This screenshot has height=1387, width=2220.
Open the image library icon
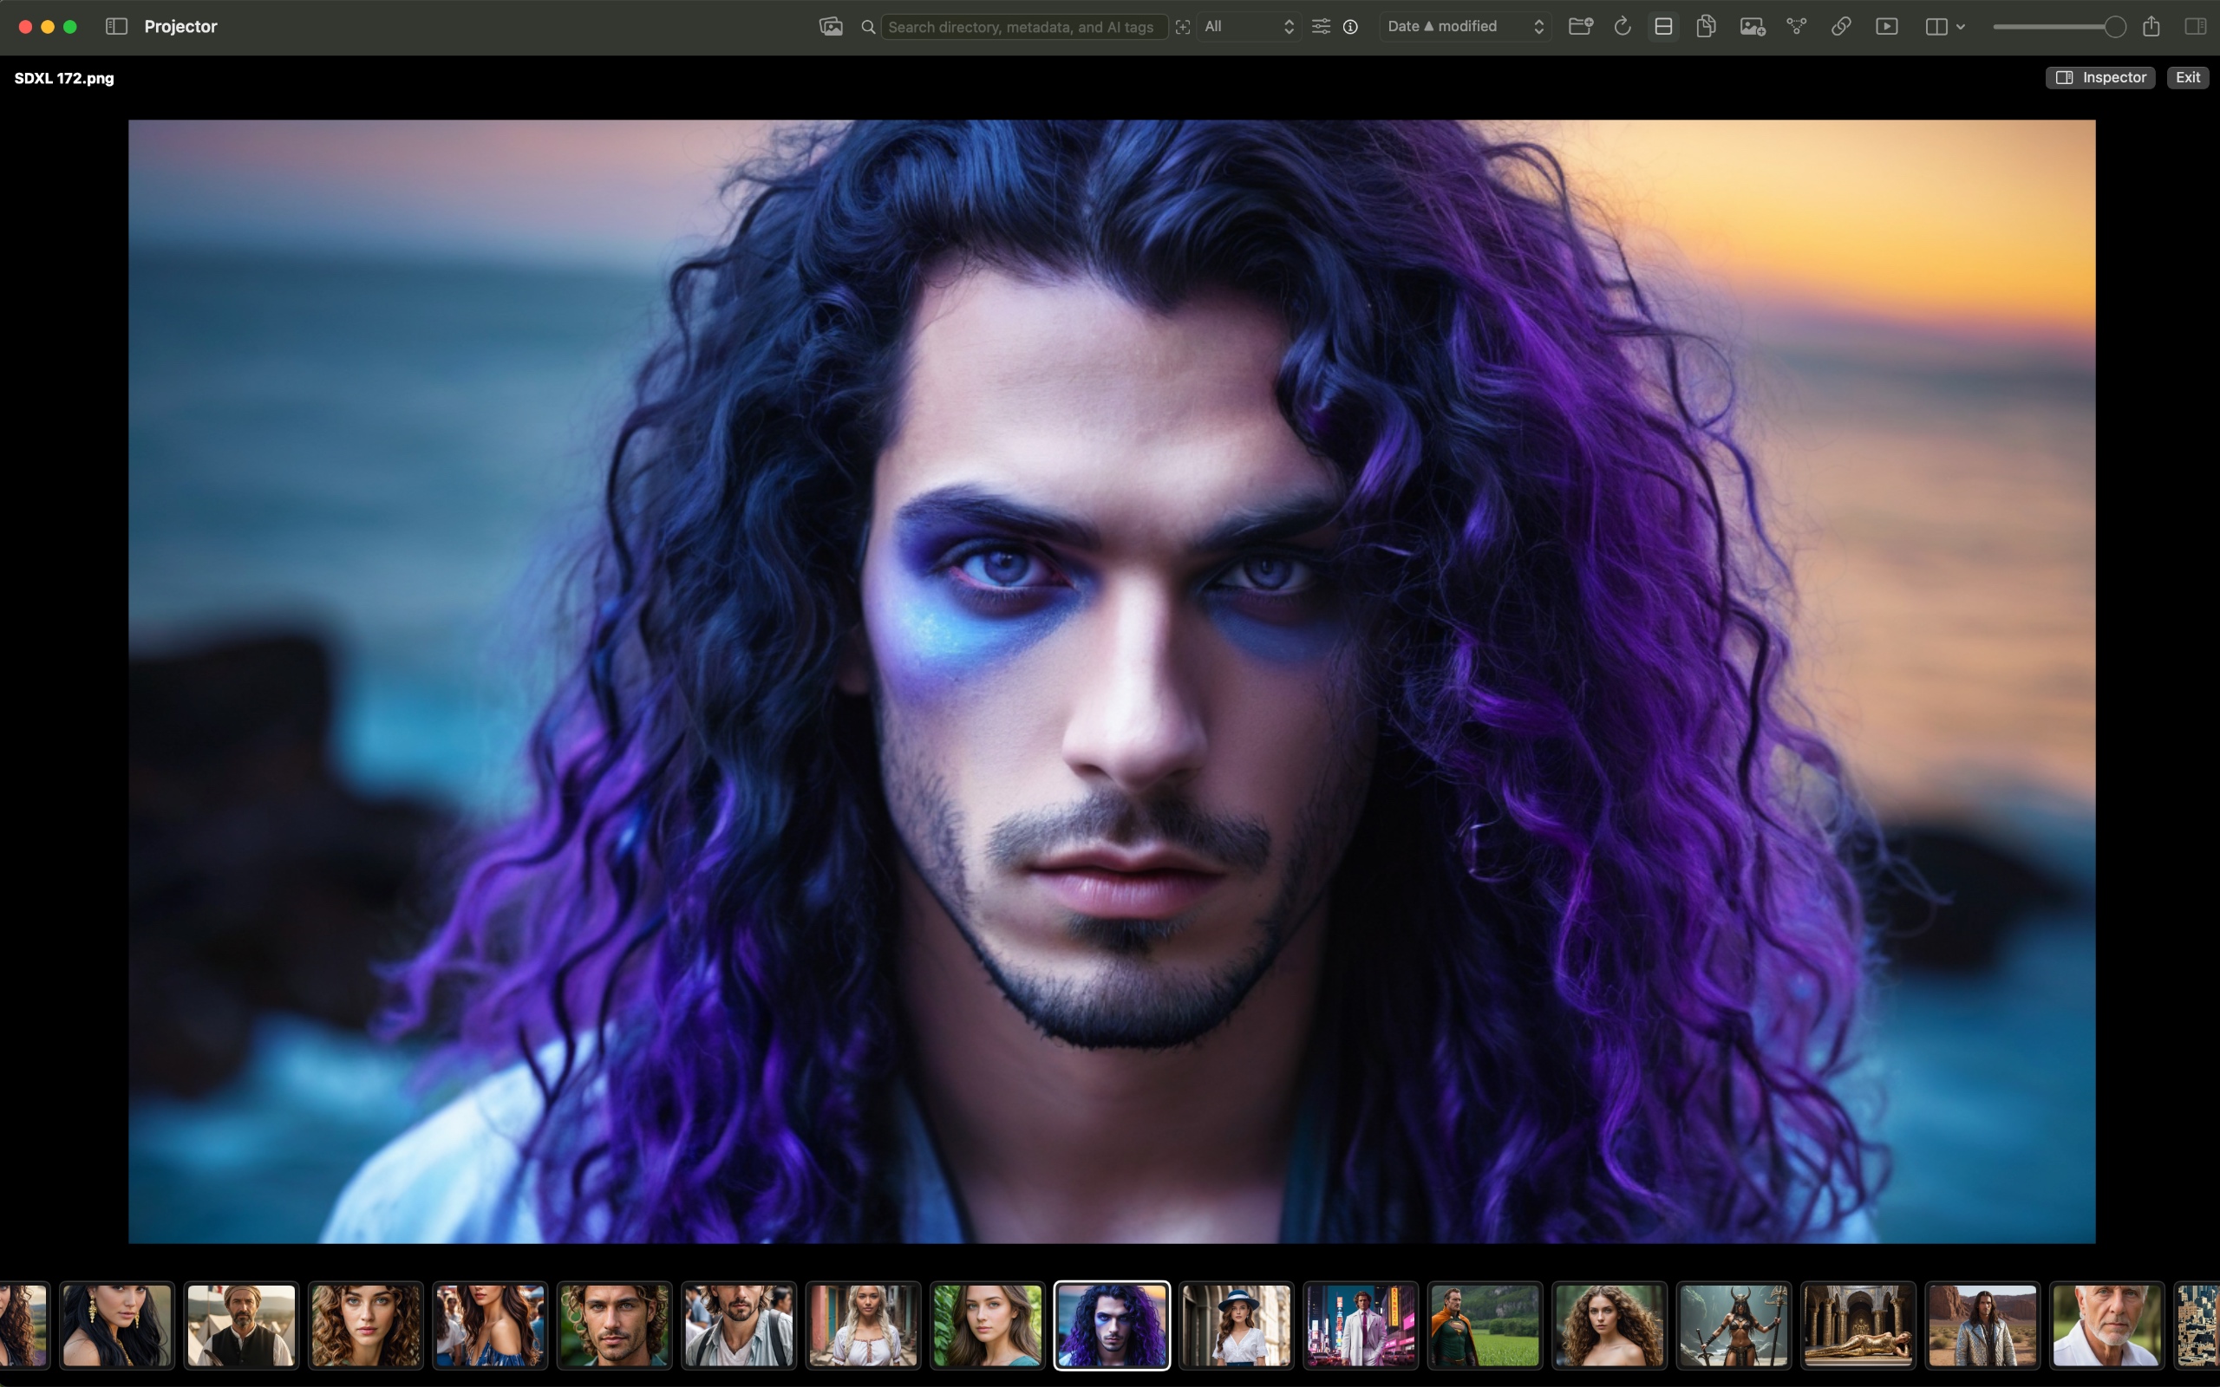[830, 27]
